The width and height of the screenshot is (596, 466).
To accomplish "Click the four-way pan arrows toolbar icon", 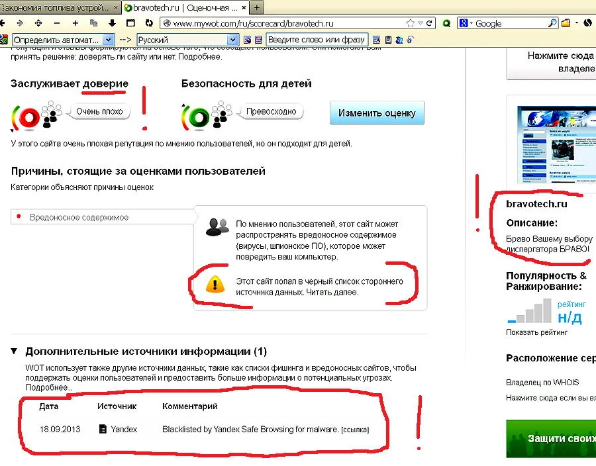I will [x=38, y=23].
